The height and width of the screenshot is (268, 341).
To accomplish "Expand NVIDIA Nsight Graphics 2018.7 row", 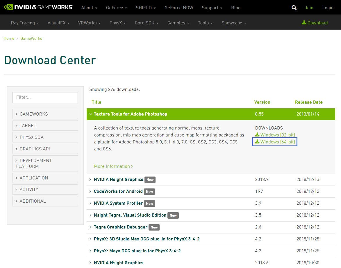I will pyautogui.click(x=211, y=180).
